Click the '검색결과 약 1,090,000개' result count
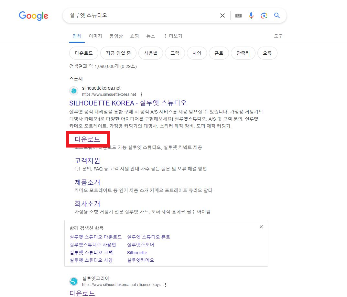Image resolution: width=347 pixels, height=297 pixels. pyautogui.click(x=103, y=66)
